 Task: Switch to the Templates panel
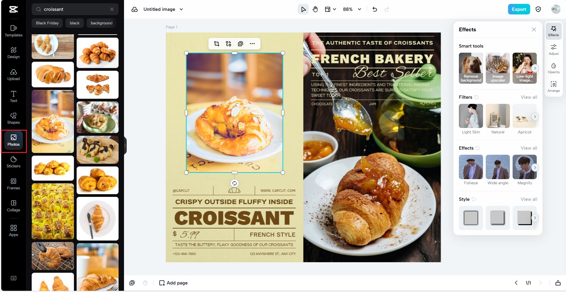pos(13,31)
